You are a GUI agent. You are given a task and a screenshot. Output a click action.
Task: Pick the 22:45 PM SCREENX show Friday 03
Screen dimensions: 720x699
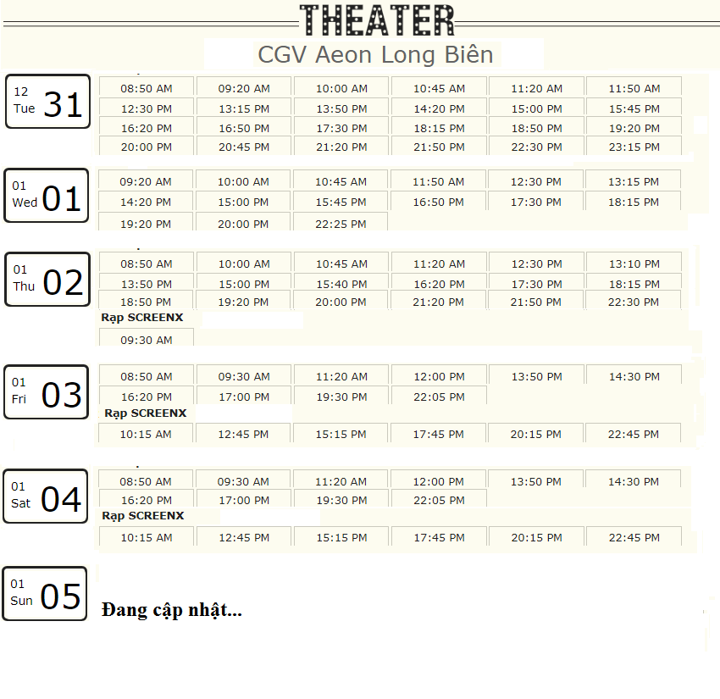click(x=634, y=433)
